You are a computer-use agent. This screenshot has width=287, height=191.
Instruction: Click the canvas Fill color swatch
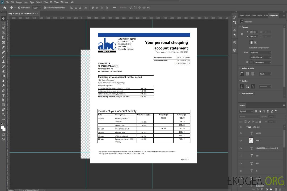click(x=251, y=62)
